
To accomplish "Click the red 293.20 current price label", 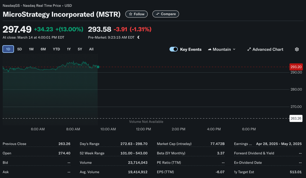I will [x=296, y=67].
